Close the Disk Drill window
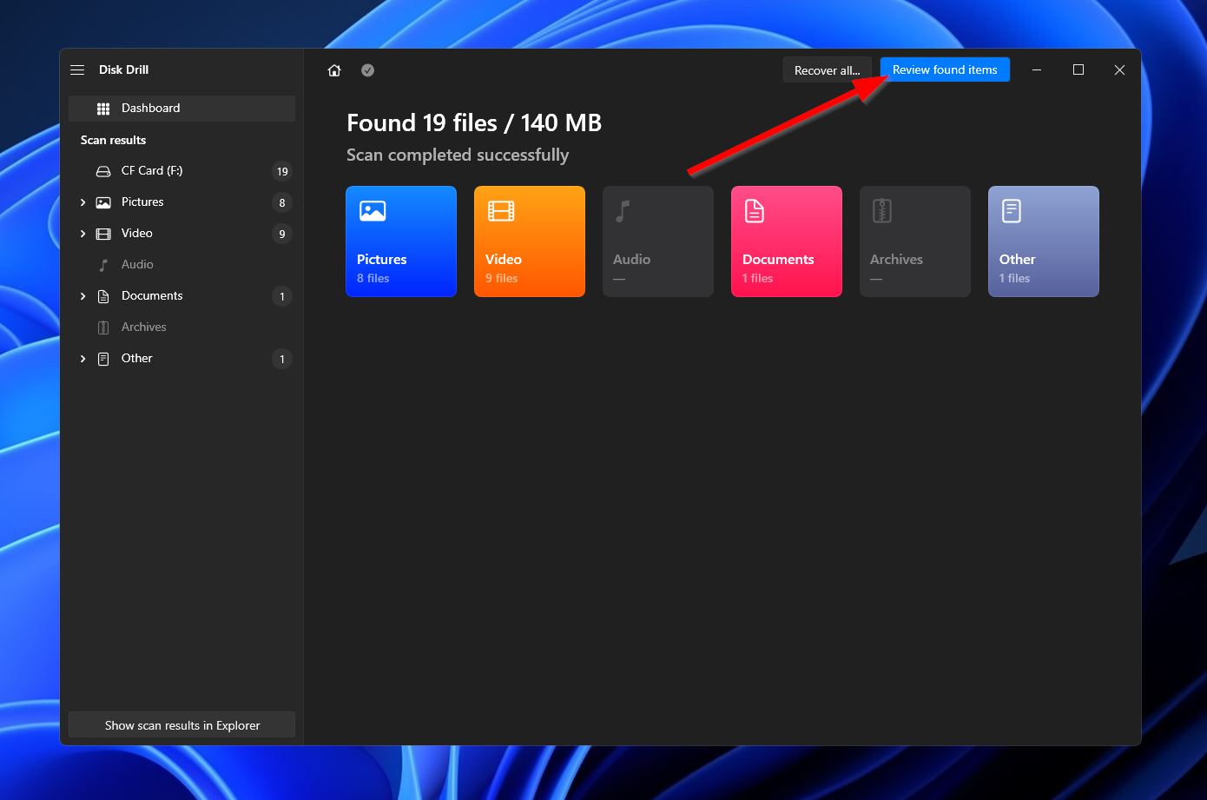Screen dimensions: 1207x800 1119,70
